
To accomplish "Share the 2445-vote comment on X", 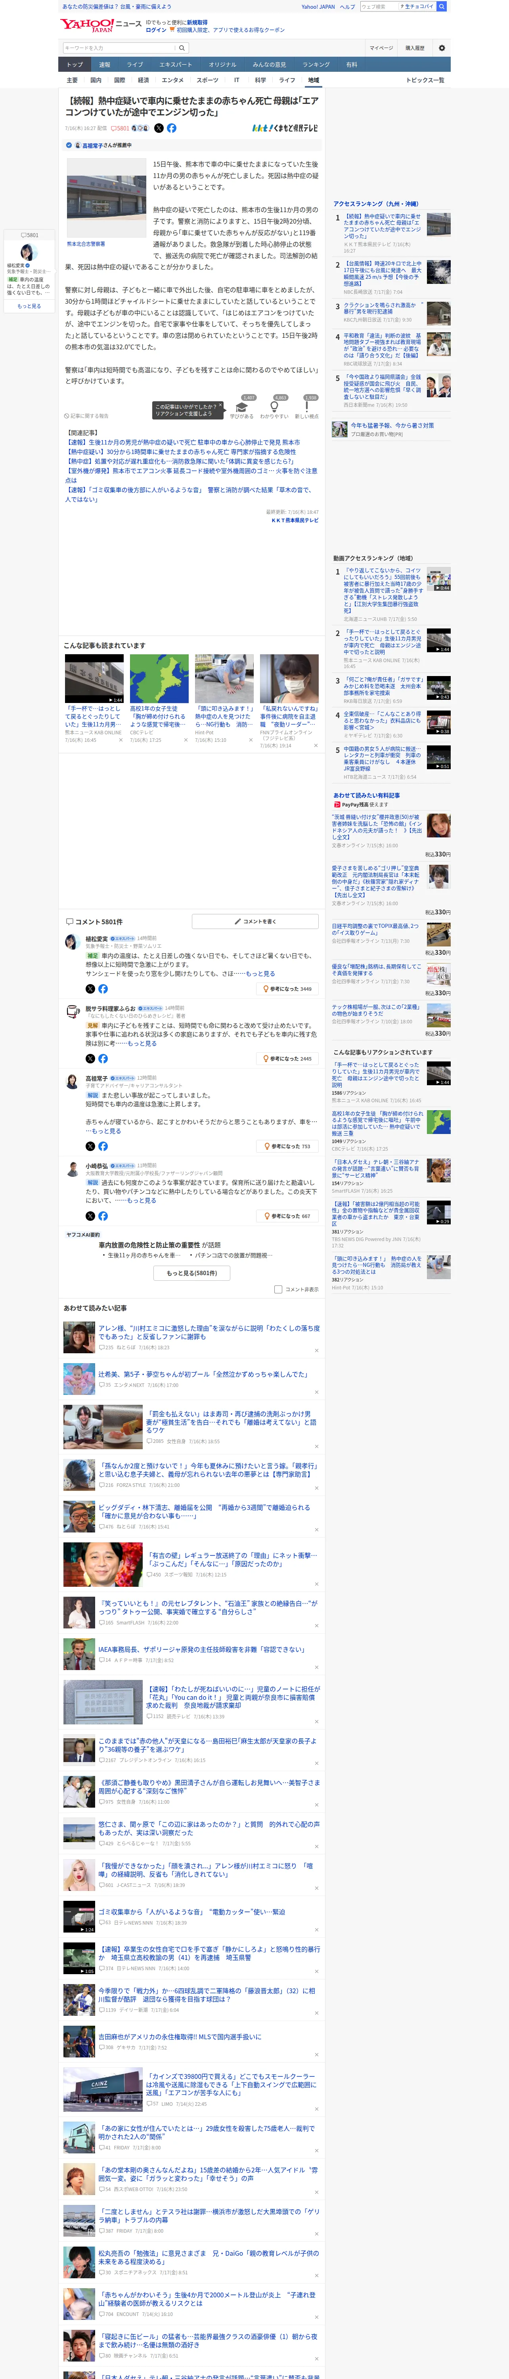I will [x=90, y=1058].
